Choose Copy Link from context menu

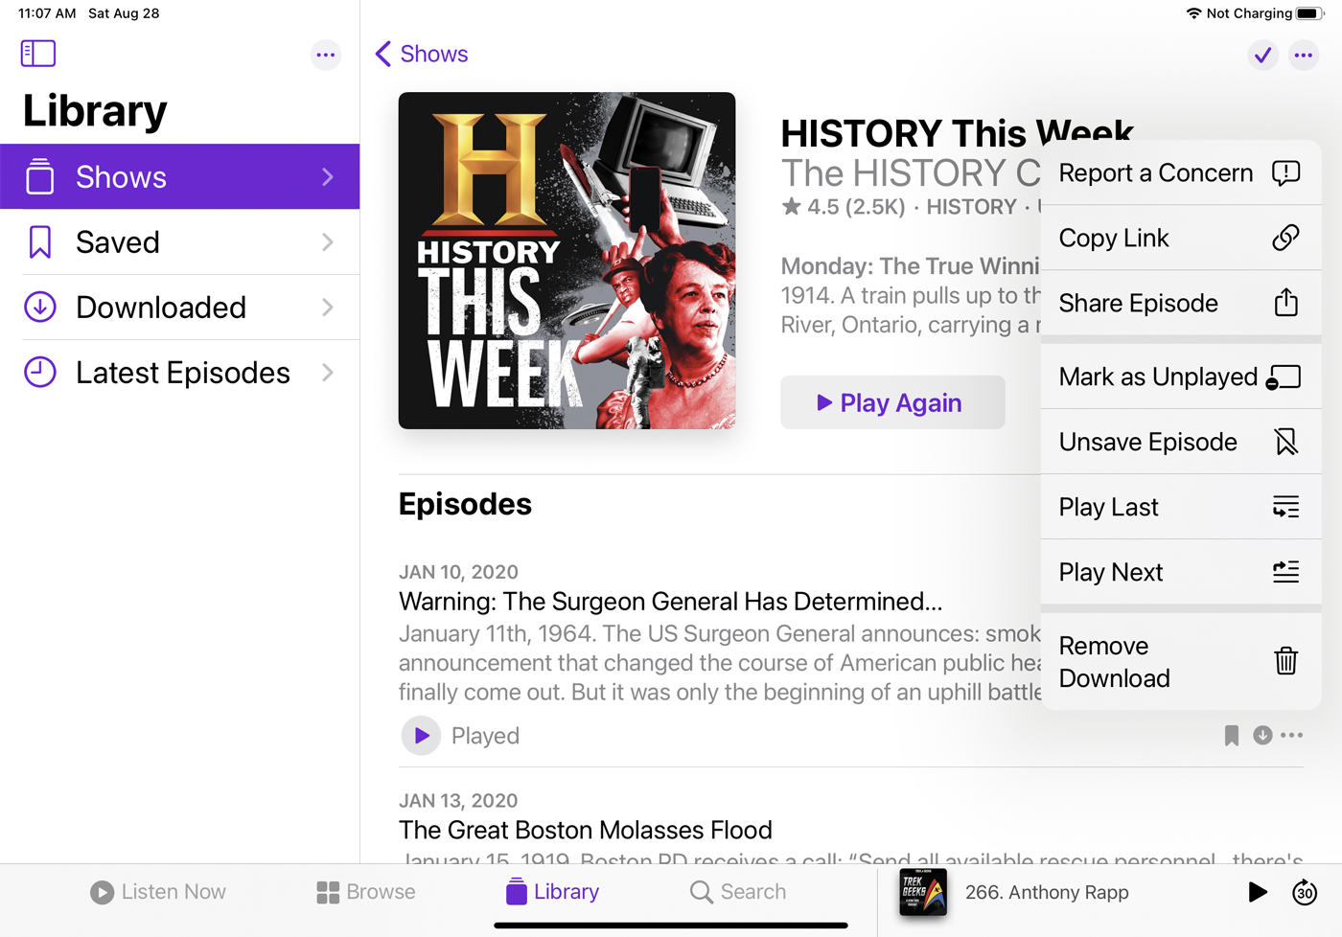click(1181, 238)
